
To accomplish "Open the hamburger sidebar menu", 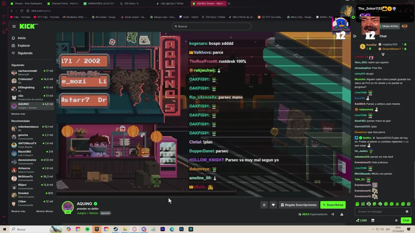I will 14,26.
